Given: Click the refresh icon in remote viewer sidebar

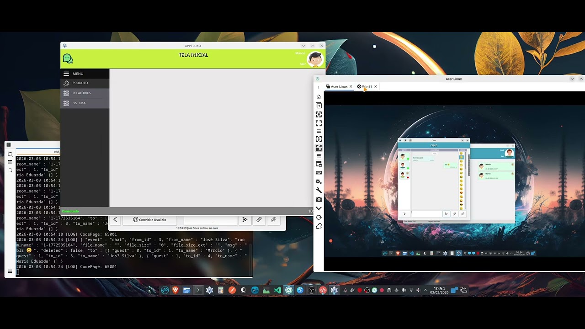Looking at the screenshot, I should coord(319,217).
